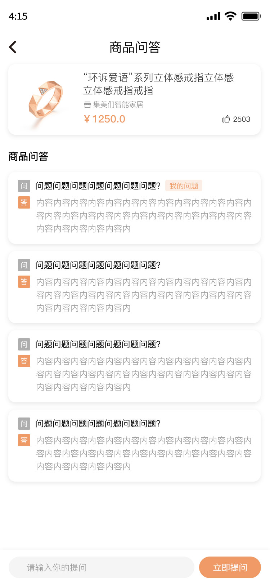Open store link 集美们智能家居

[x=118, y=105]
